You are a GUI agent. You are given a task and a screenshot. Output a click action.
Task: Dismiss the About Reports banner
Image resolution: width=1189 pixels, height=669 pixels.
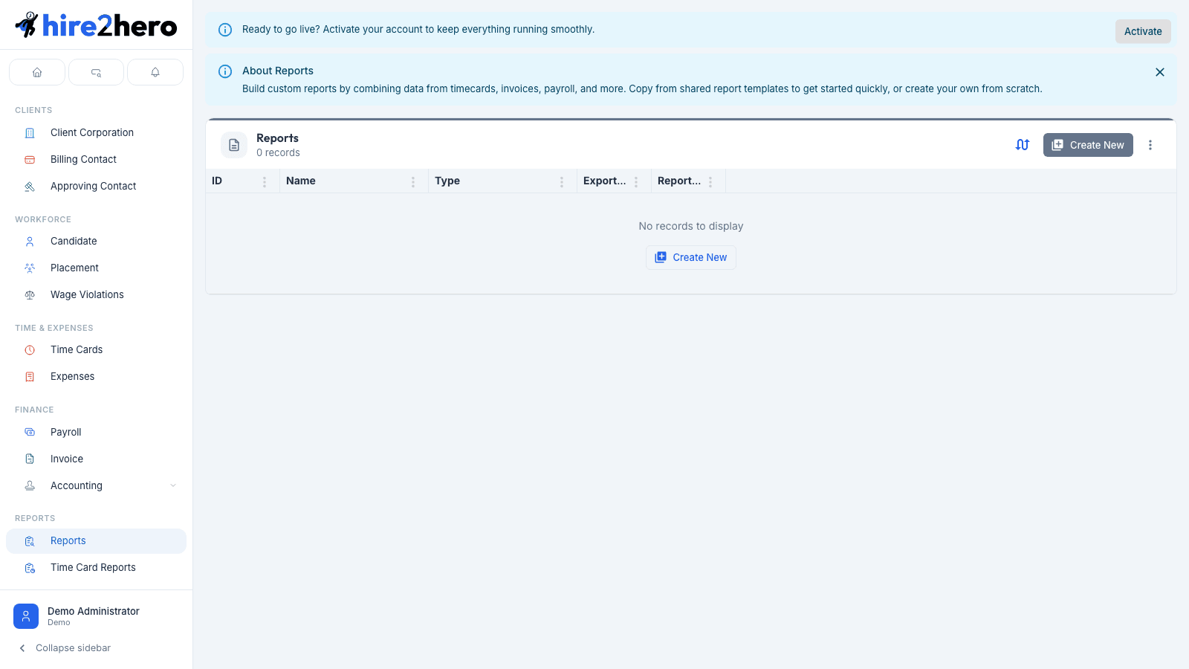pos(1160,72)
